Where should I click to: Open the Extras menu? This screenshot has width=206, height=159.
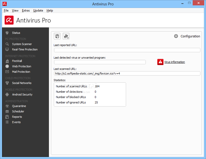[x=26, y=10]
